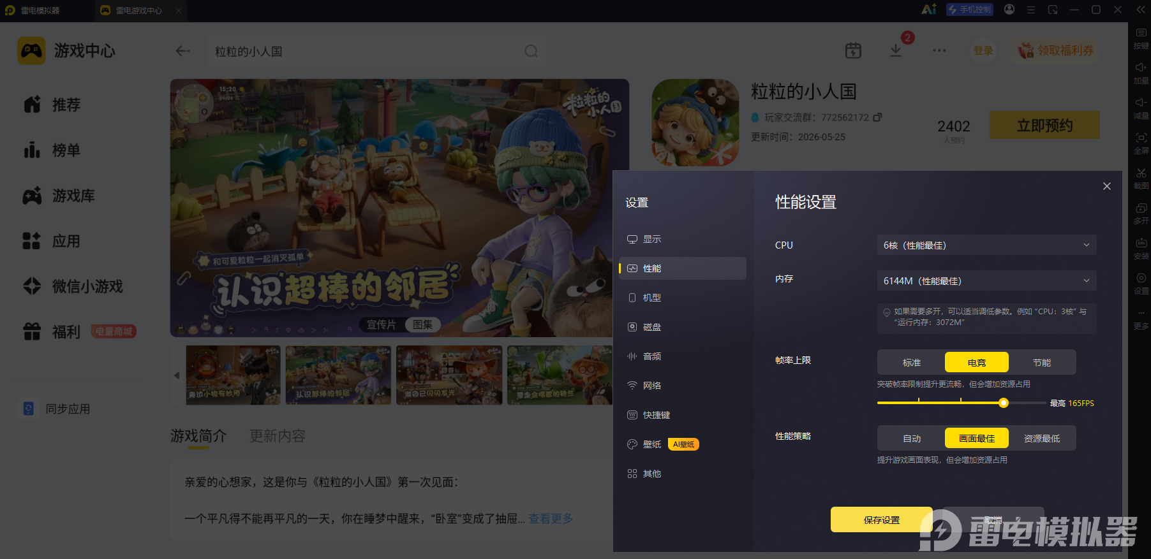Switch to the 游戏简介 tab

point(198,436)
